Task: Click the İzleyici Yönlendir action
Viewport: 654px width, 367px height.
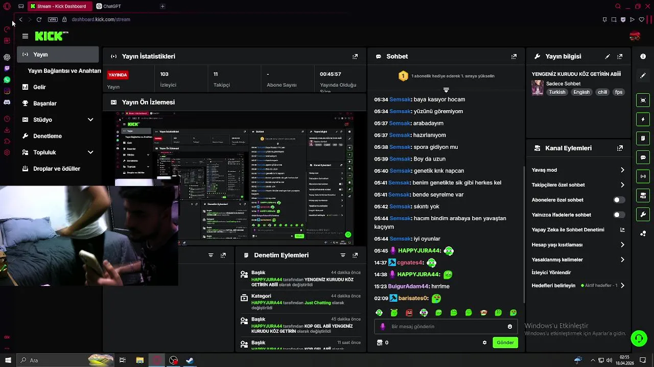Action: pos(551,273)
